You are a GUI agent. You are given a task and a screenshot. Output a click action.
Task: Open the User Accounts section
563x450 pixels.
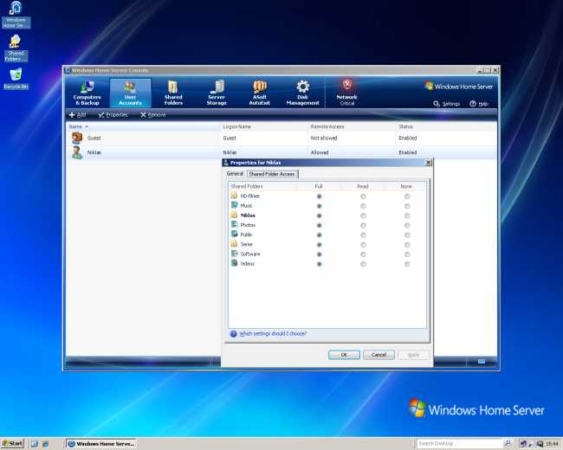130,93
